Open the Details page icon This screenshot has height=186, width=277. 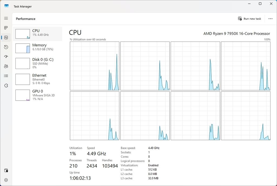coord(6,76)
